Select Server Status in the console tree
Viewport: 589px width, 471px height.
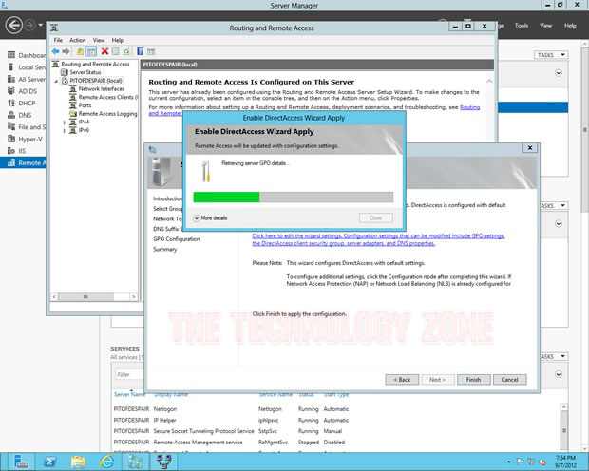point(85,72)
